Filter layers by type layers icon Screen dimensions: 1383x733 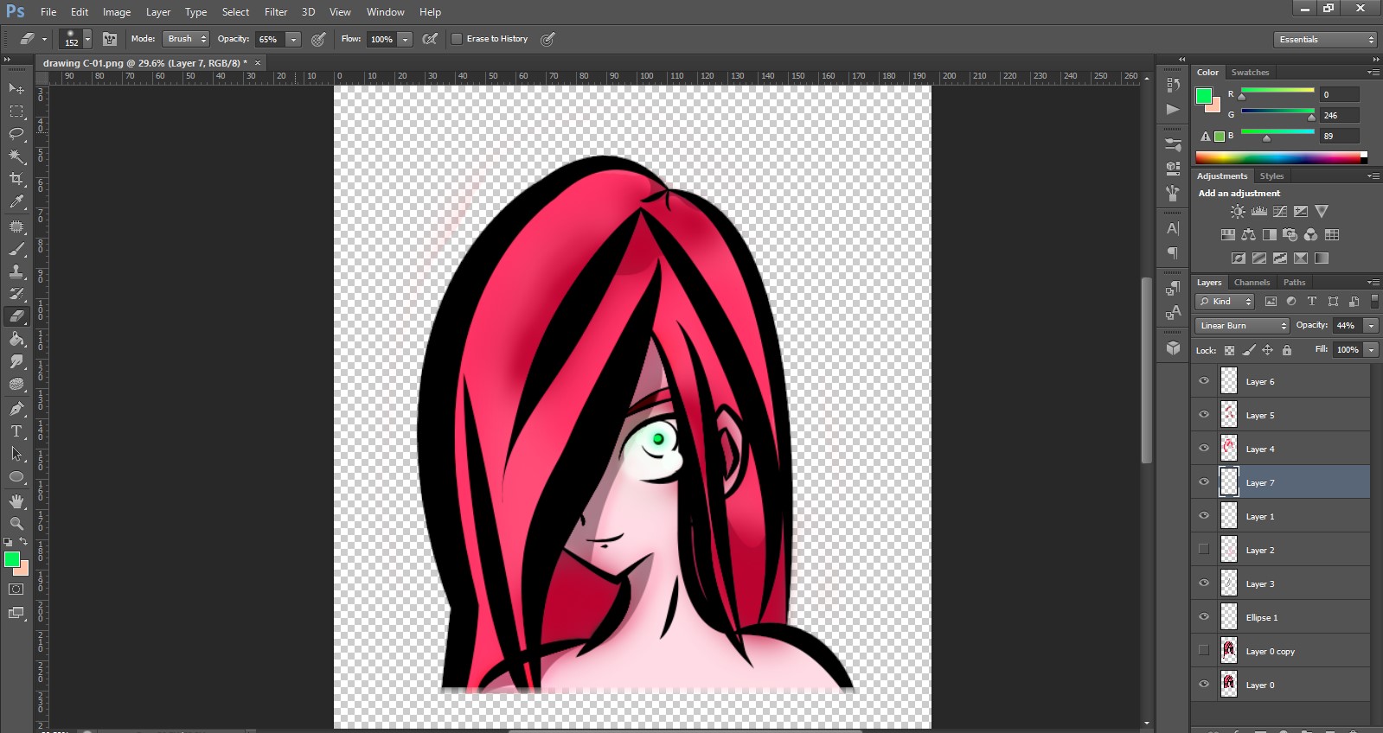click(x=1312, y=302)
